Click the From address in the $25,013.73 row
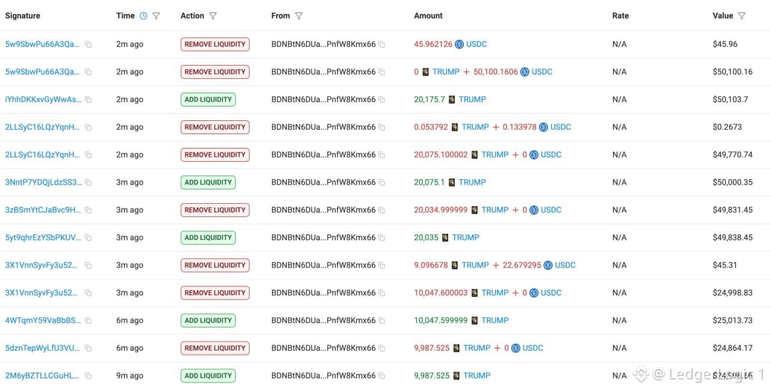Image resolution: width=770 pixels, height=389 pixels. [324, 321]
